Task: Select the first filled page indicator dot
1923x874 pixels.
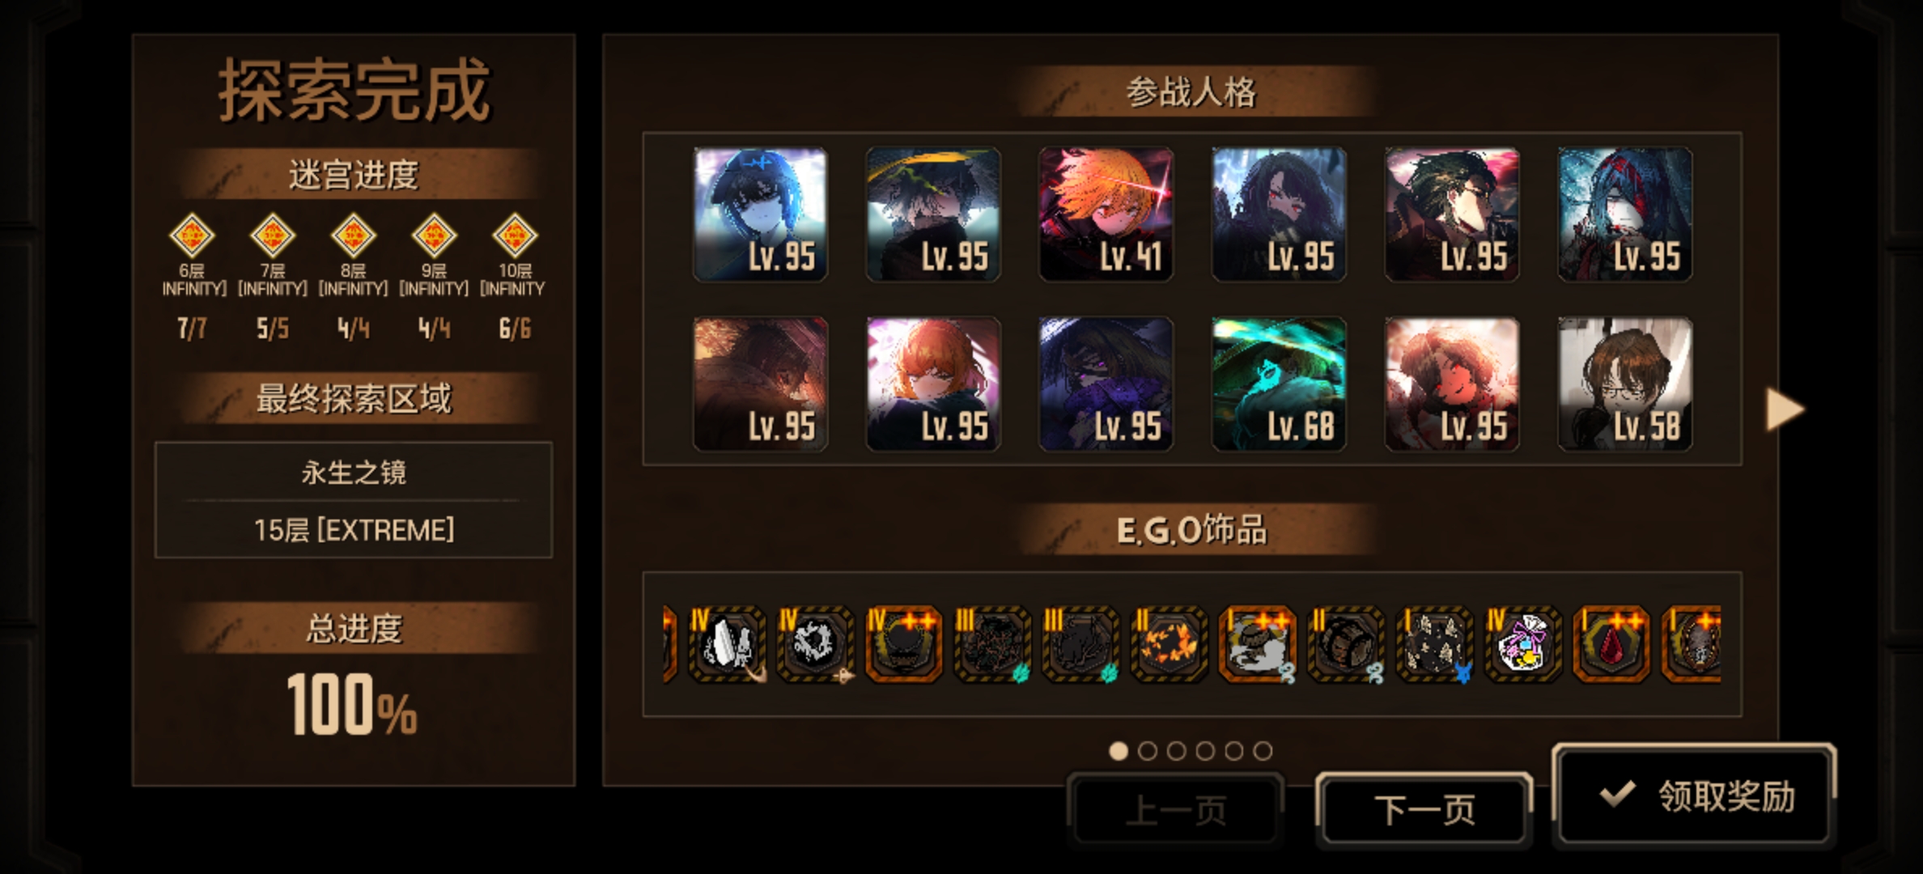Action: pos(1119,751)
